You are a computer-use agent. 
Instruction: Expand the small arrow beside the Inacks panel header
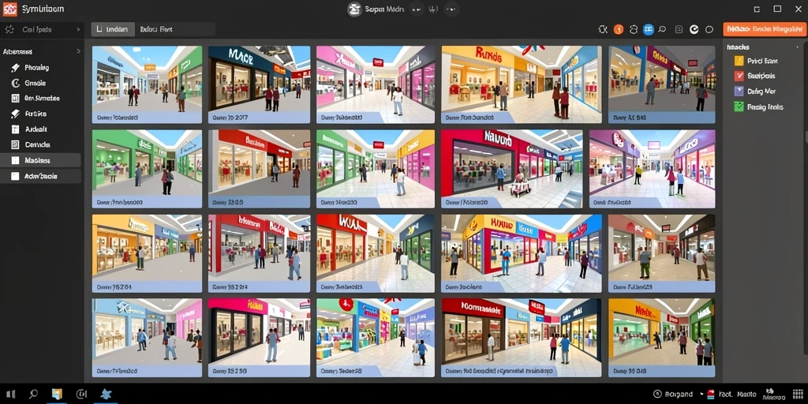[x=799, y=47]
